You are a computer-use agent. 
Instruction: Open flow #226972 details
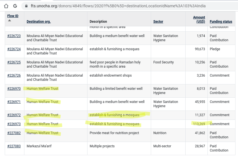(x=14, y=115)
